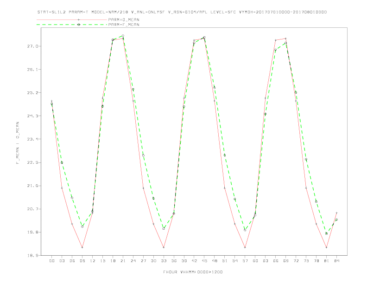Click the y-axis value 26.1
The height and width of the screenshot is (284, 367).
(x=32, y=69)
